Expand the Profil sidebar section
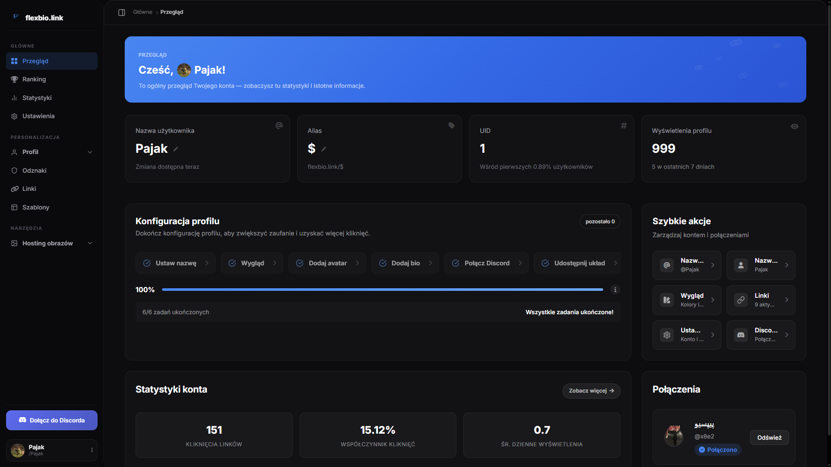This screenshot has width=831, height=467. (52, 152)
